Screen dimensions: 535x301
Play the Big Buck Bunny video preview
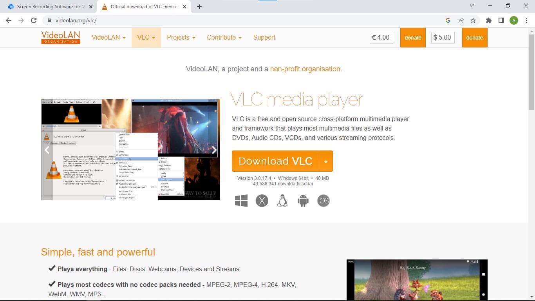click(417, 280)
